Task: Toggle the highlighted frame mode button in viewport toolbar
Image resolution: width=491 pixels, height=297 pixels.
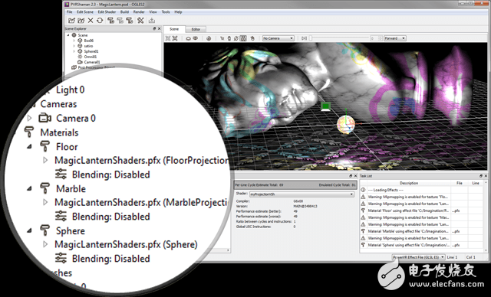Action: pyautogui.click(x=243, y=38)
